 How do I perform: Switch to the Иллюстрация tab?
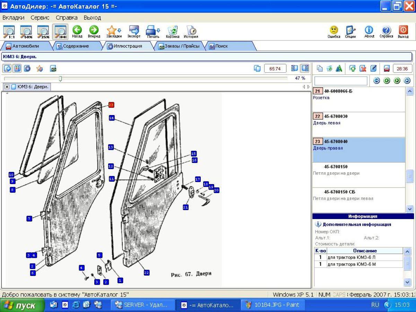(x=128, y=46)
